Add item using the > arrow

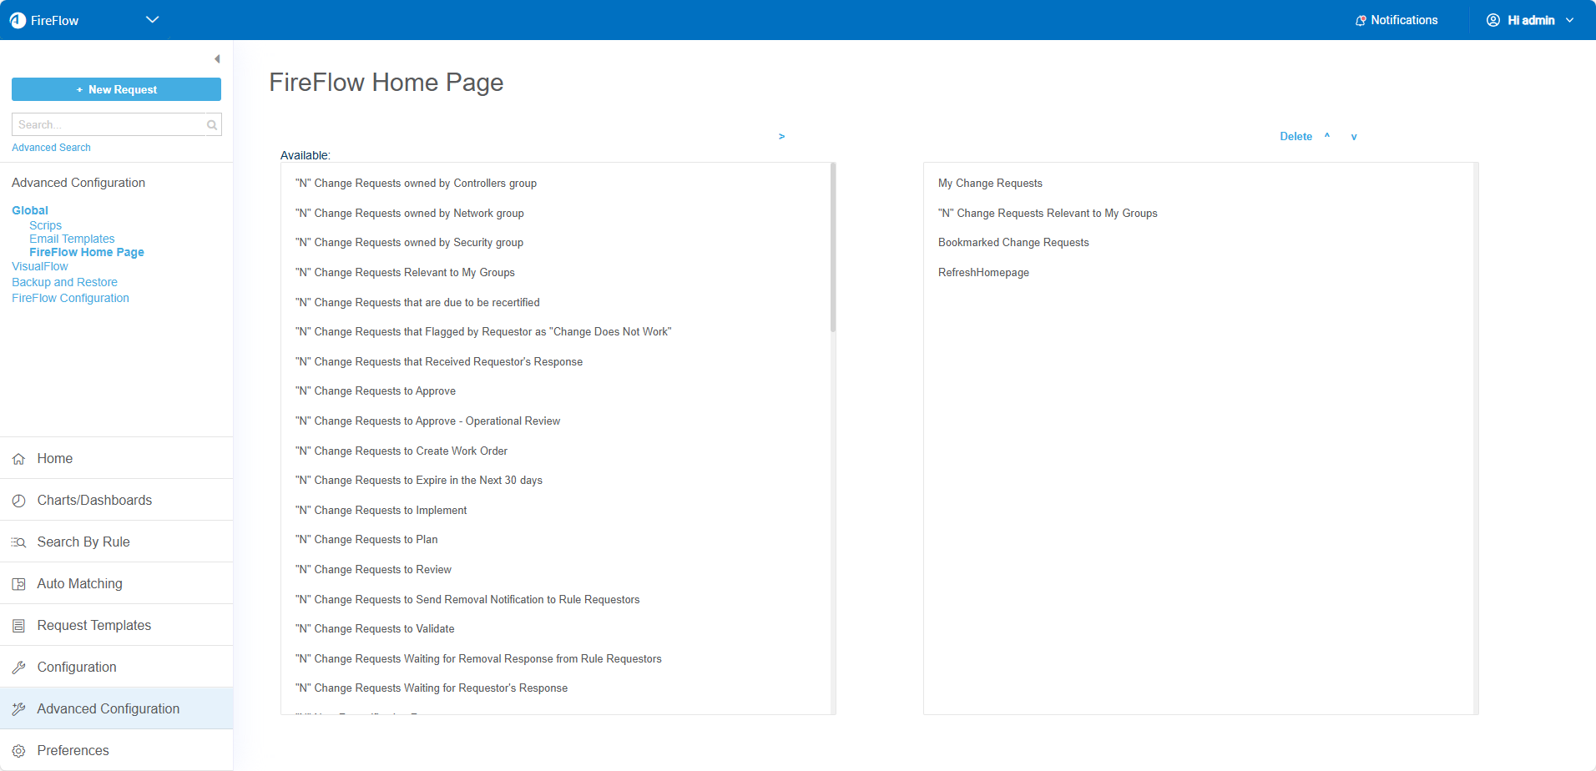tap(781, 136)
